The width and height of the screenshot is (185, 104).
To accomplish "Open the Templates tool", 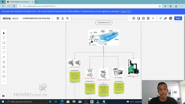I will (4, 67).
